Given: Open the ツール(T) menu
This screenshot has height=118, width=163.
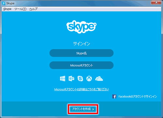Looking at the screenshot, I should 21,9.
